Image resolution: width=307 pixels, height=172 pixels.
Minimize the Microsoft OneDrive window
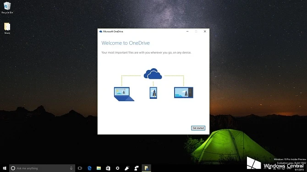[187, 31]
